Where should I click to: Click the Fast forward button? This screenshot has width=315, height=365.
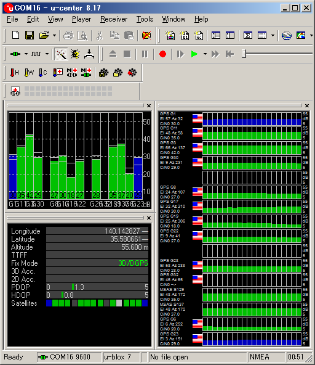point(215,54)
